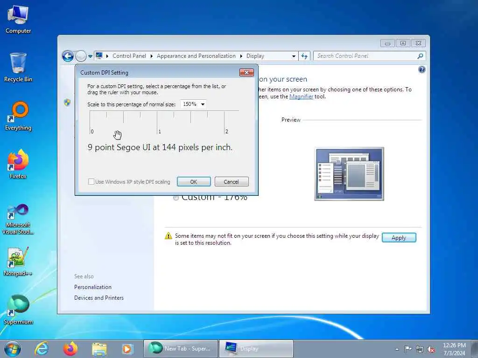Click the search magnifier icon
Screen dimensions: 478x358
[x=421, y=56]
